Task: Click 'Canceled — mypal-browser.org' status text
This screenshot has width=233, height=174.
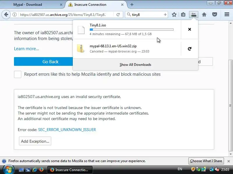Action: click(113, 51)
